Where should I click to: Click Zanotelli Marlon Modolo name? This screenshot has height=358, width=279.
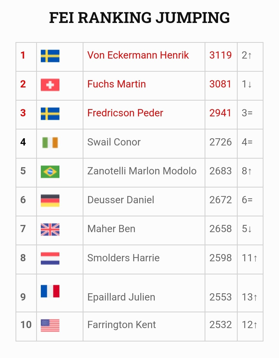point(142,171)
